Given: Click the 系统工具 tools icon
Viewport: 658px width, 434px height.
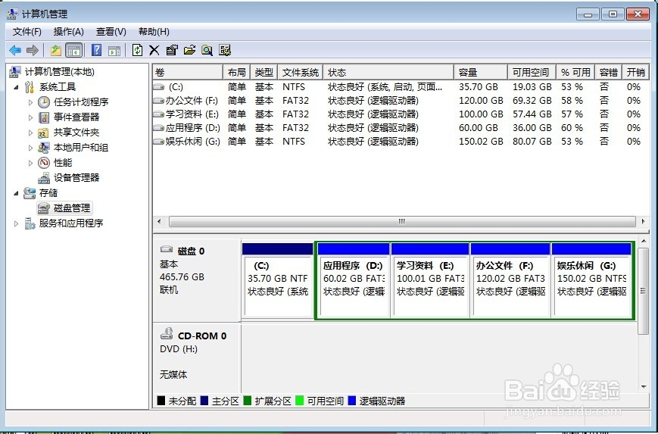Looking at the screenshot, I should pyautogui.click(x=29, y=87).
